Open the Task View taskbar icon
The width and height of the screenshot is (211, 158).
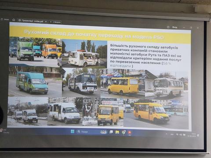[111, 132]
